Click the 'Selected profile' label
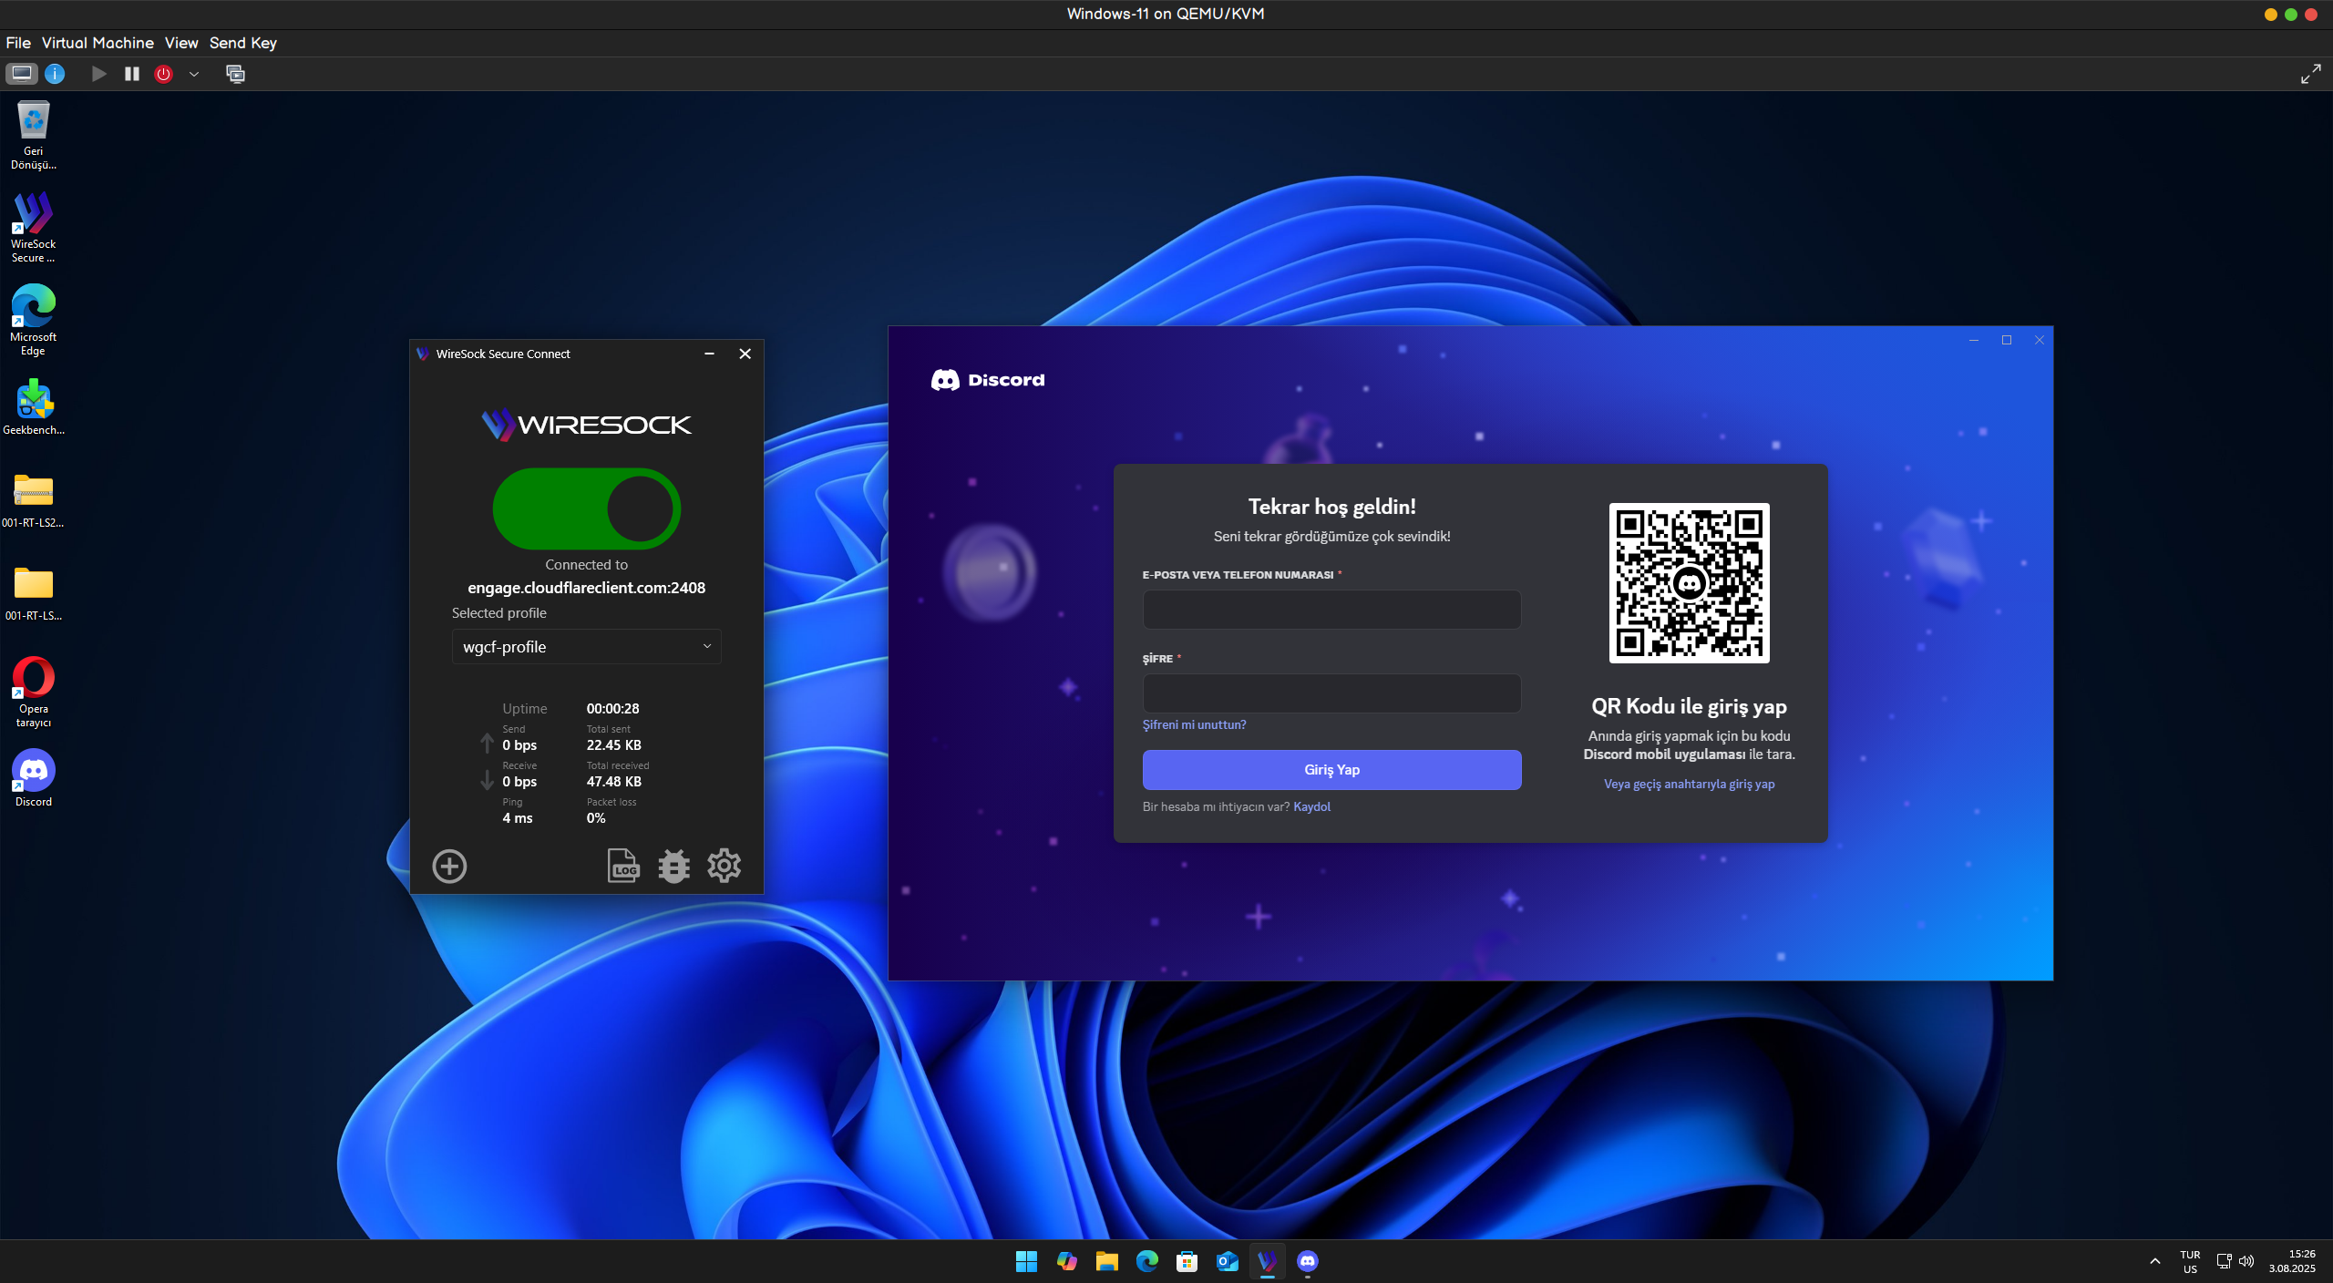Viewport: 2333px width, 1283px height. coord(499,613)
